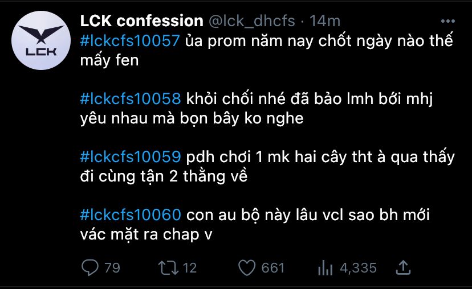The height and width of the screenshot is (289, 472).
Task: Open the three-dot more options menu
Action: pyautogui.click(x=448, y=21)
